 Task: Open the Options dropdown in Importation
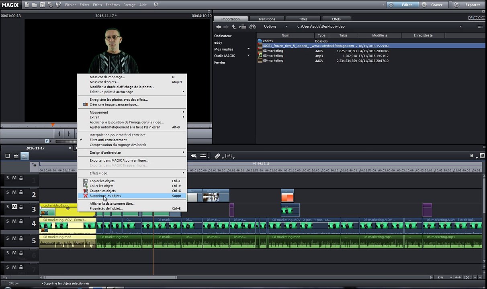(x=275, y=26)
